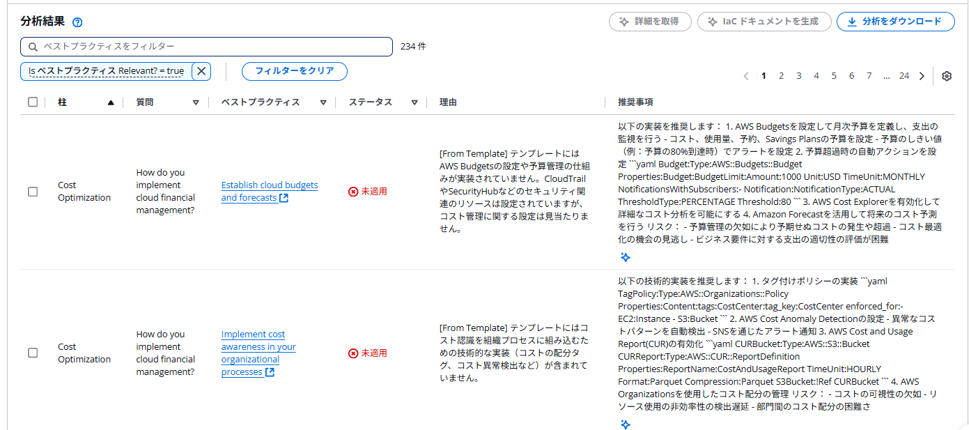Open Implement cost awareness link
Screen dimensions: 969x430
pos(258,353)
